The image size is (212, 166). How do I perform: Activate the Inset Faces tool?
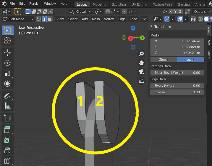tap(8, 140)
